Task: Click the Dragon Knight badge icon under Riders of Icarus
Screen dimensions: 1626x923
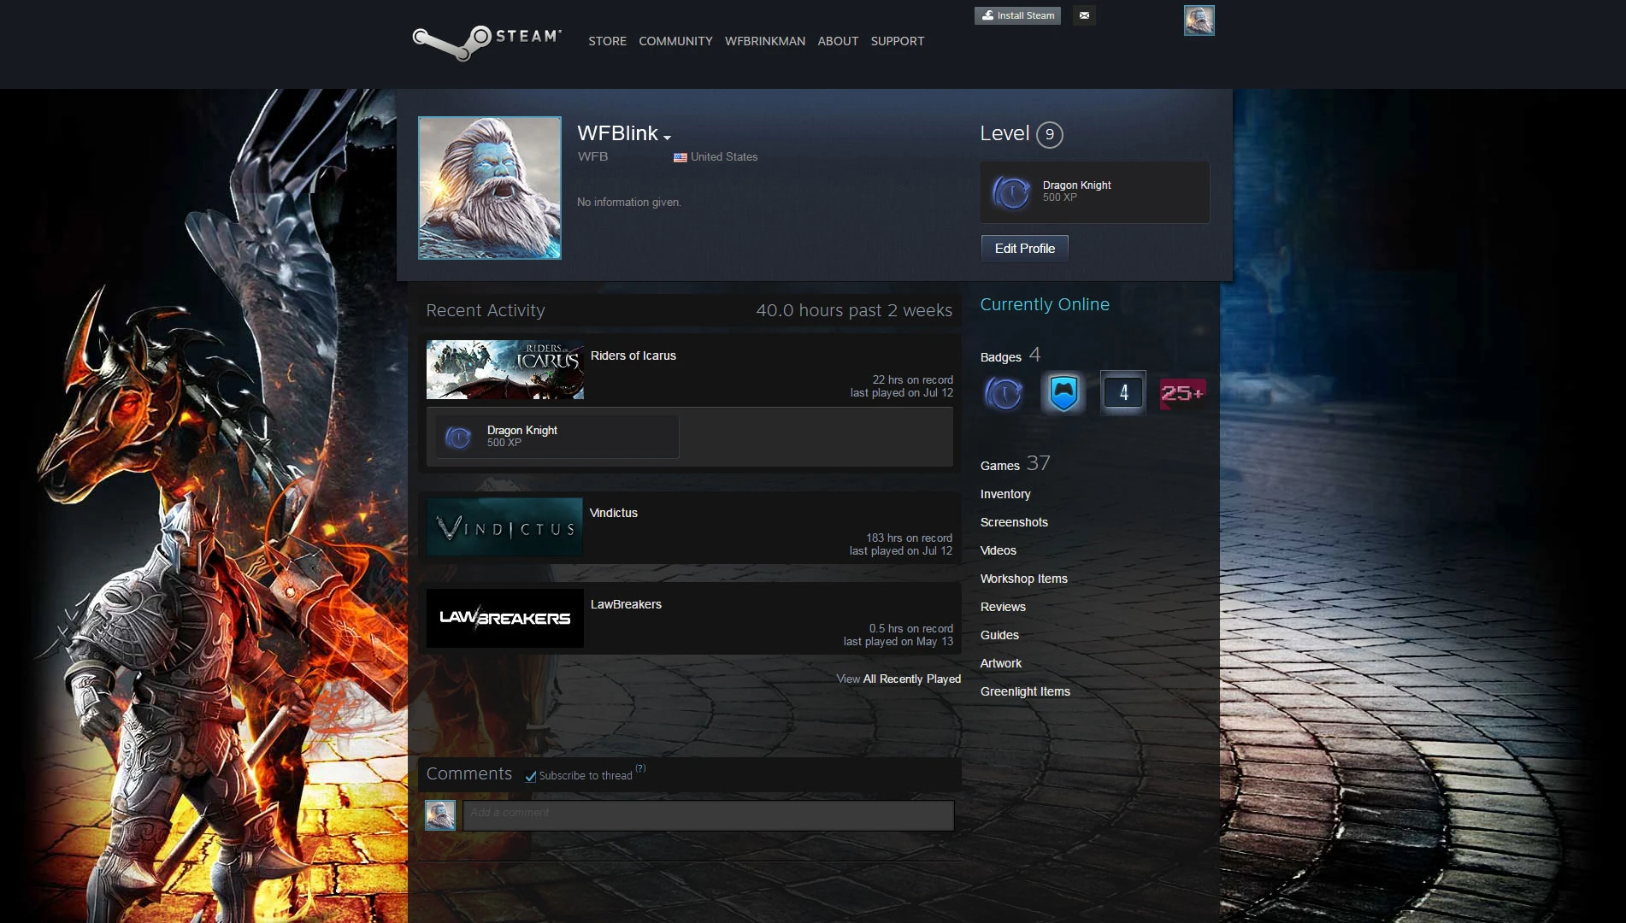Action: pos(458,438)
